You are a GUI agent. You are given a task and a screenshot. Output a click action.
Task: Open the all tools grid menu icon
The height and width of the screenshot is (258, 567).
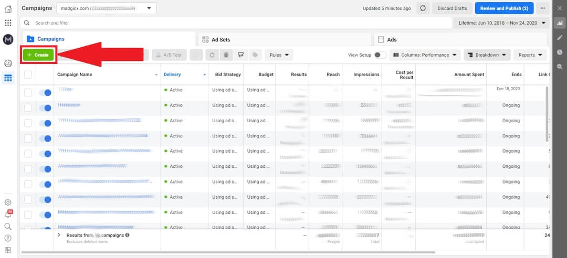pyautogui.click(x=8, y=23)
